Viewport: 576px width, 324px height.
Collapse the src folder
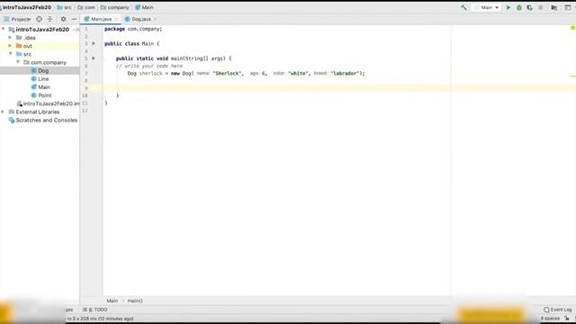point(10,54)
